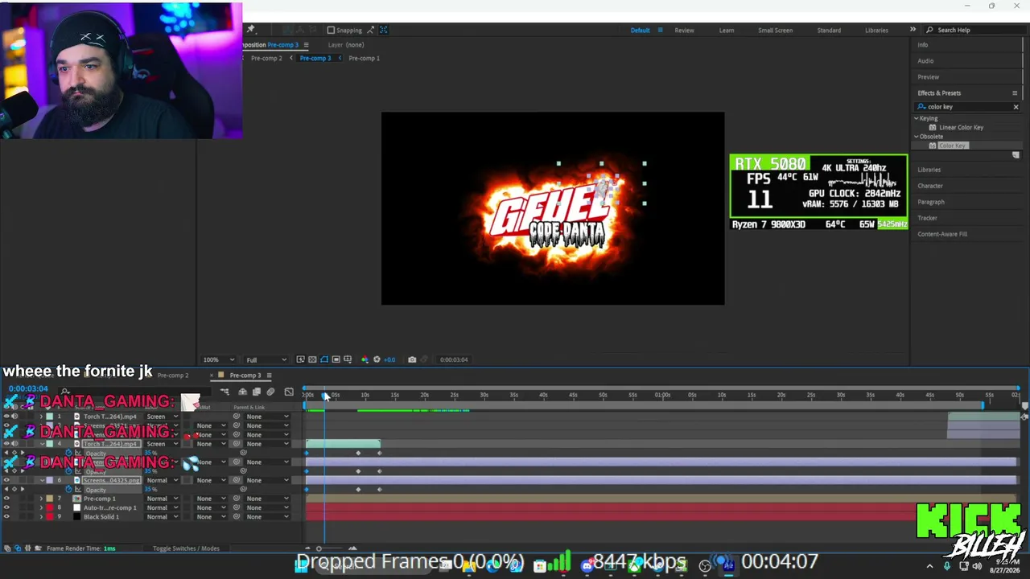Navigate to Pre-comp 2 in the breadcrumb
The height and width of the screenshot is (579, 1030).
tap(266, 58)
